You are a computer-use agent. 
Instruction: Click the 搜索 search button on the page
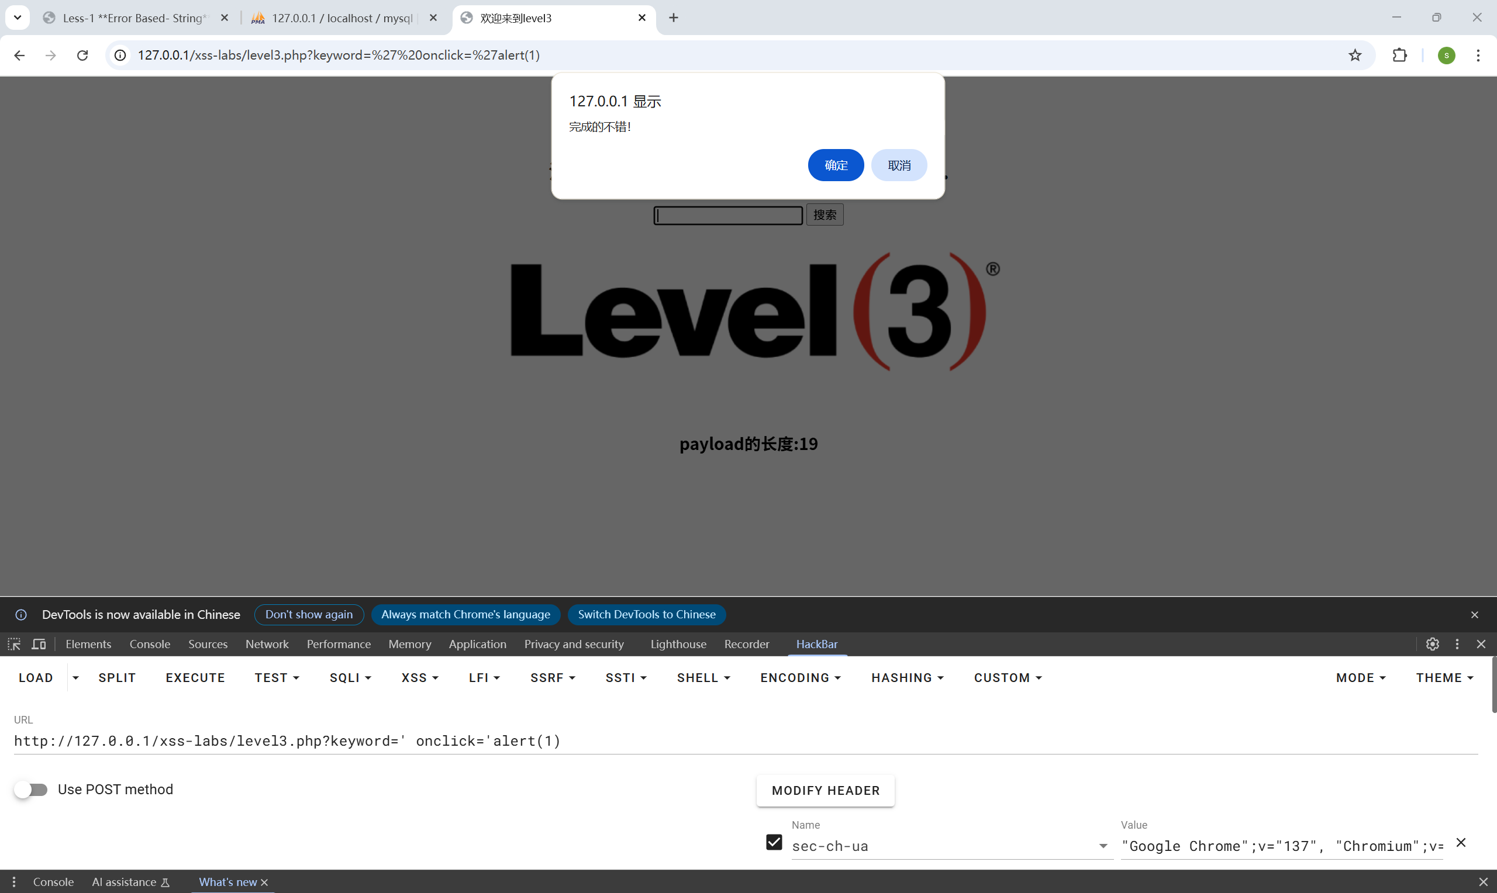[824, 214]
